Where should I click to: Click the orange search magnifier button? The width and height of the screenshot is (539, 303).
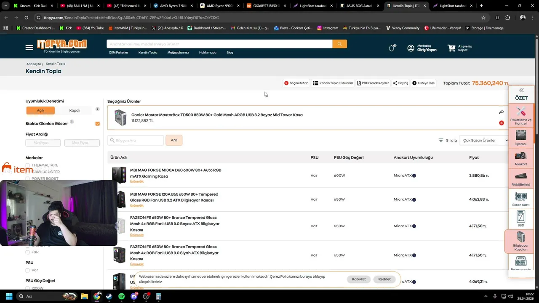coord(339,44)
